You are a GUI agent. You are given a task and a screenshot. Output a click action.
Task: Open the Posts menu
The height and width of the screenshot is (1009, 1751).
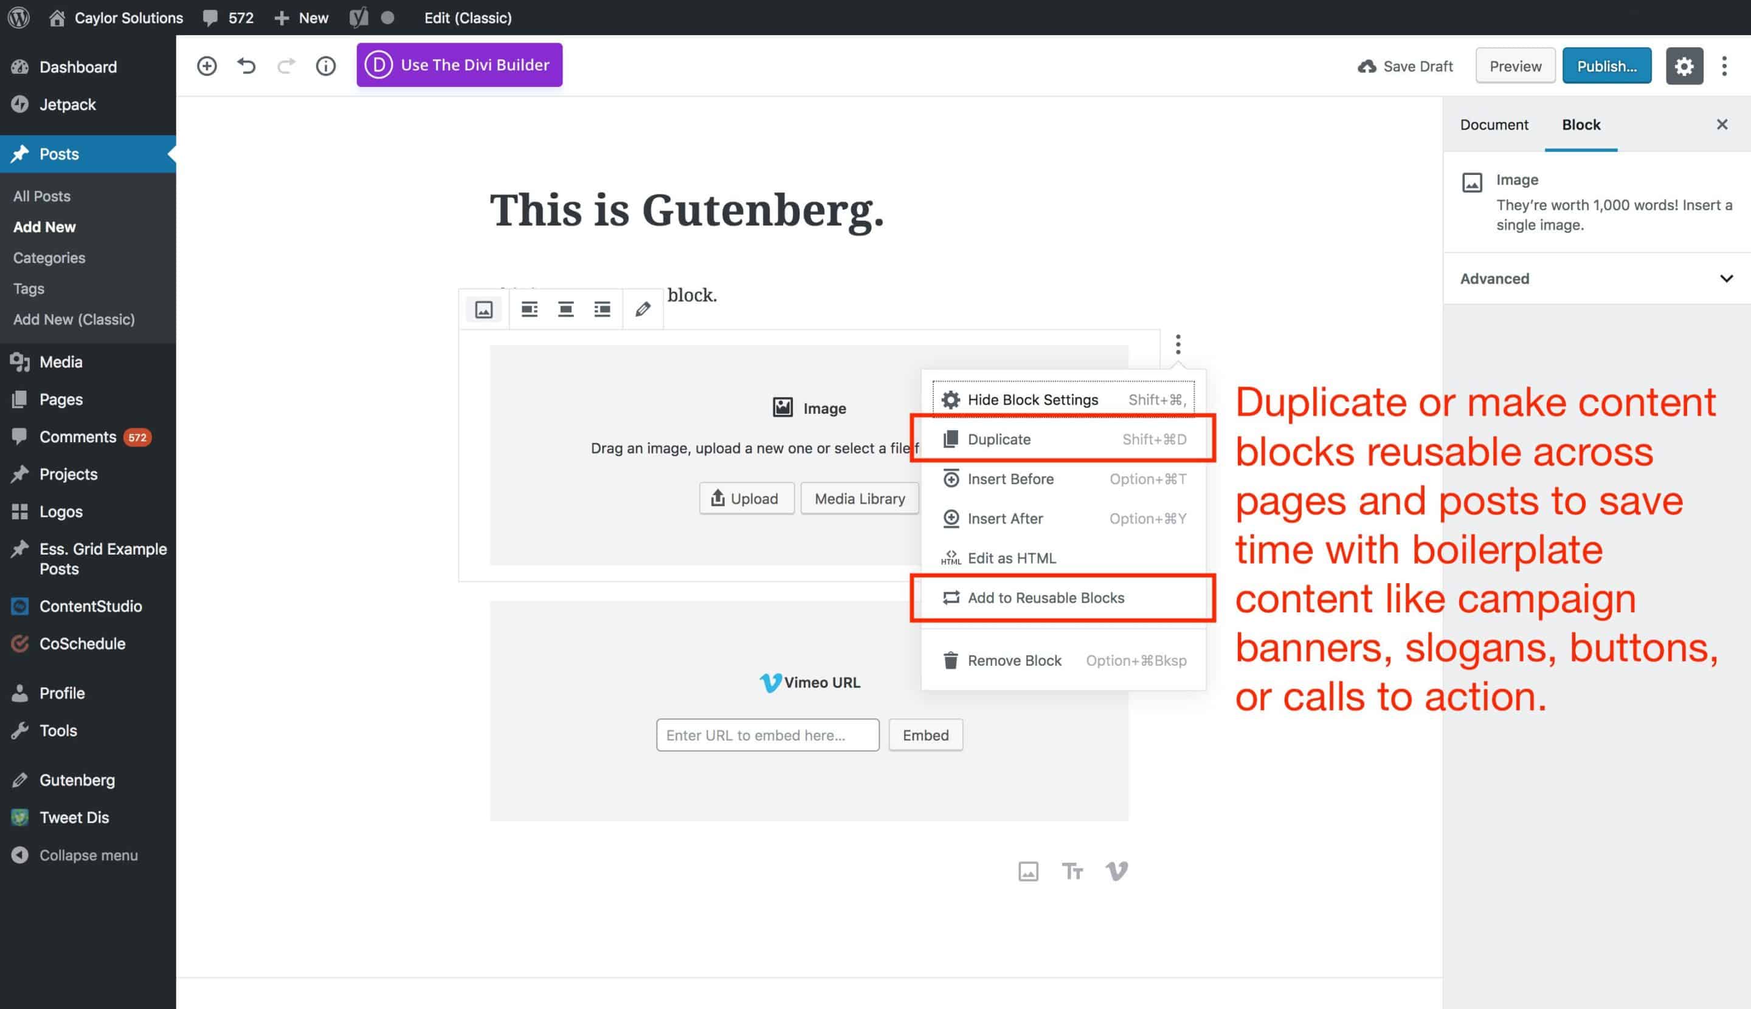88,153
